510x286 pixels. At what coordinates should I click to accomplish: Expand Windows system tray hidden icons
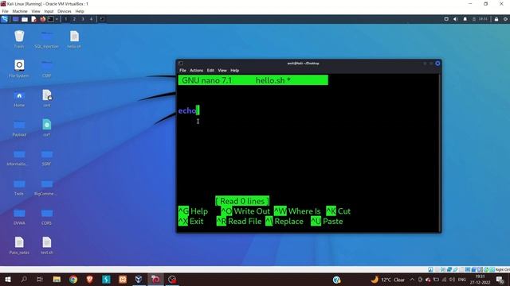point(412,280)
